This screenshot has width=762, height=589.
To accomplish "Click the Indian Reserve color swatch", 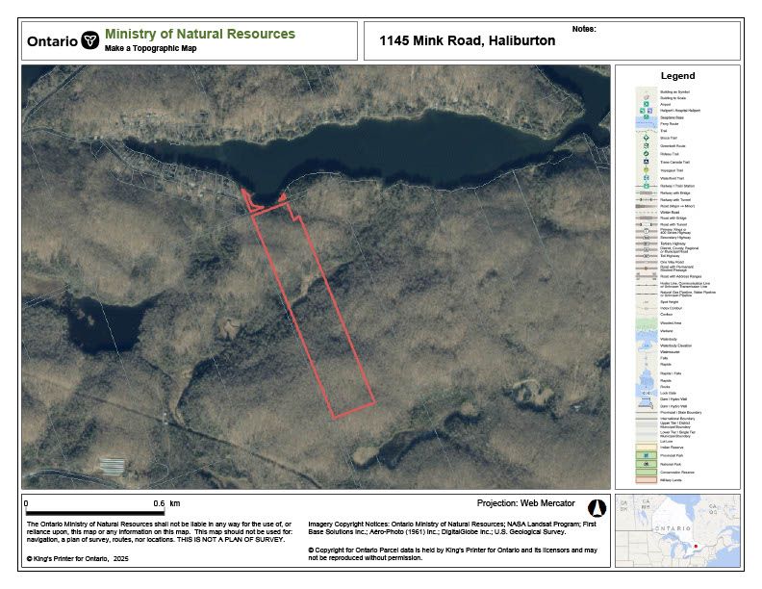I will click(x=647, y=448).
